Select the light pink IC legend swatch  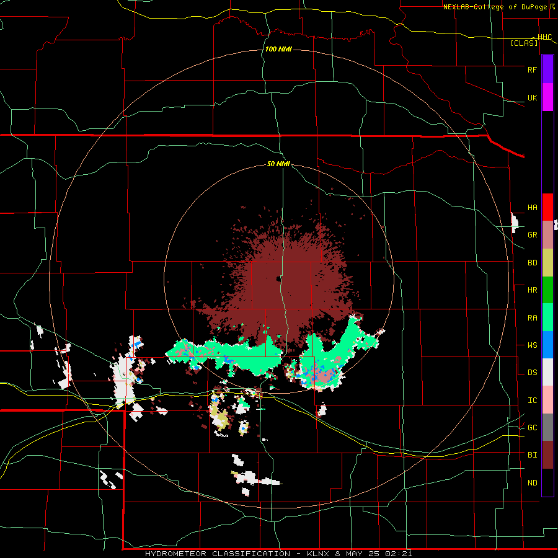[547, 400]
